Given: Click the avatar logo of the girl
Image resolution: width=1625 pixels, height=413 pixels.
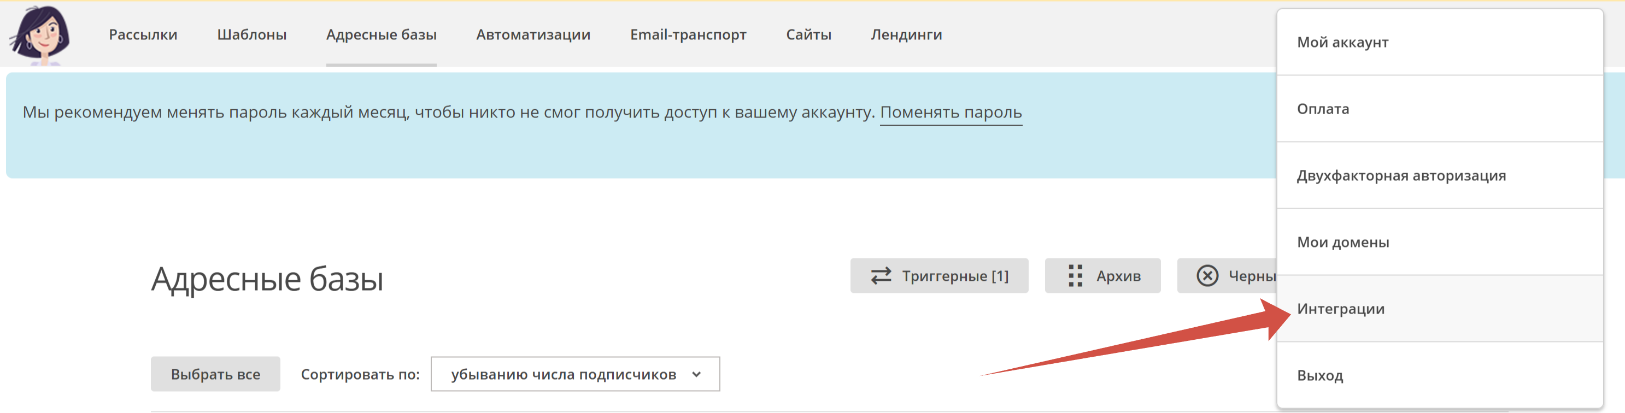Looking at the screenshot, I should tap(41, 34).
